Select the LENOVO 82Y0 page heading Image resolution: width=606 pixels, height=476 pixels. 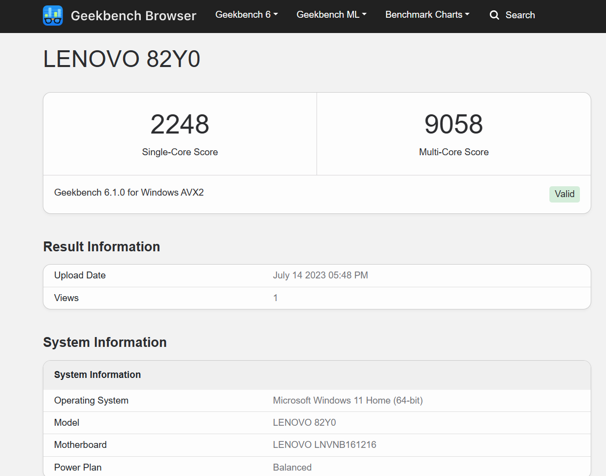(122, 60)
